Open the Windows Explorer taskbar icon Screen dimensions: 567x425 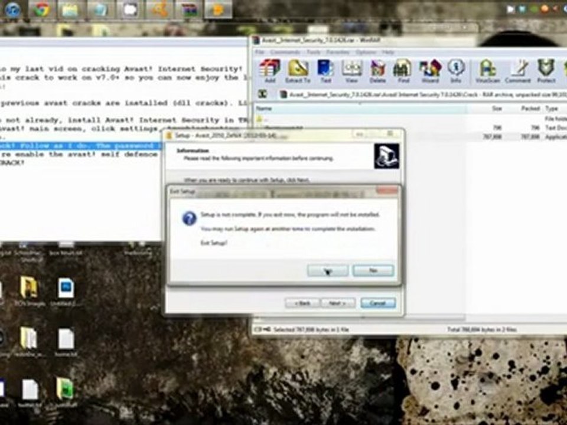pos(70,9)
